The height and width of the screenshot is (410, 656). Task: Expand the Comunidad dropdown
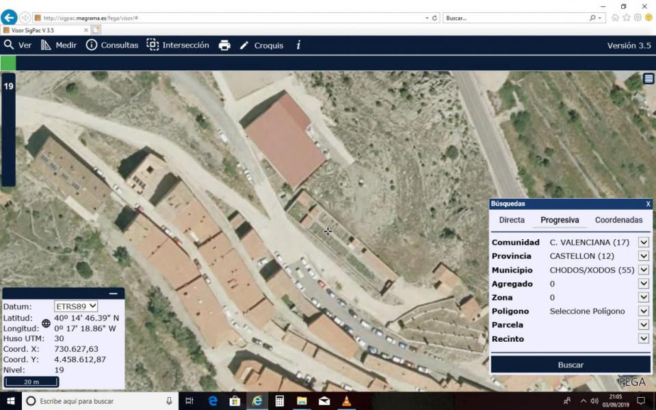pos(643,243)
